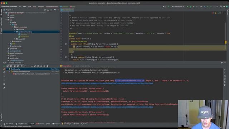Collapse the main folder in project tree

(x=8, y=22)
